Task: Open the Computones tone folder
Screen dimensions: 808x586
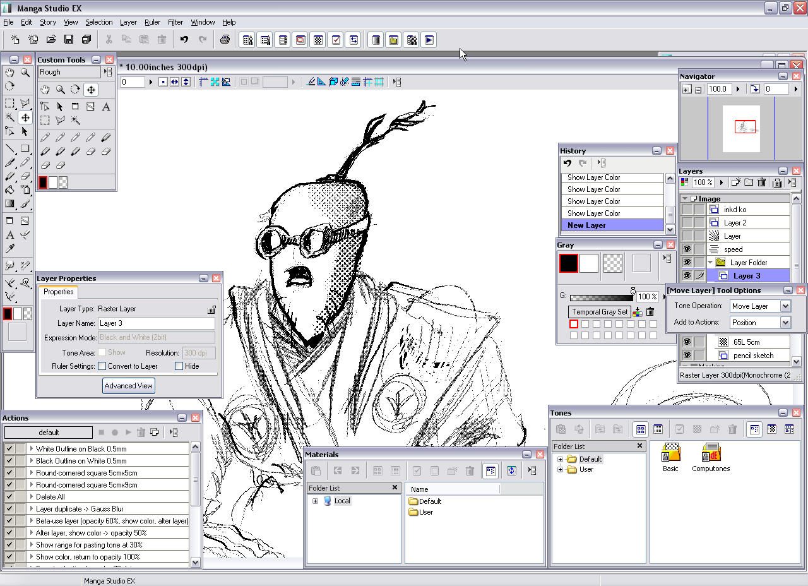Action: (711, 453)
